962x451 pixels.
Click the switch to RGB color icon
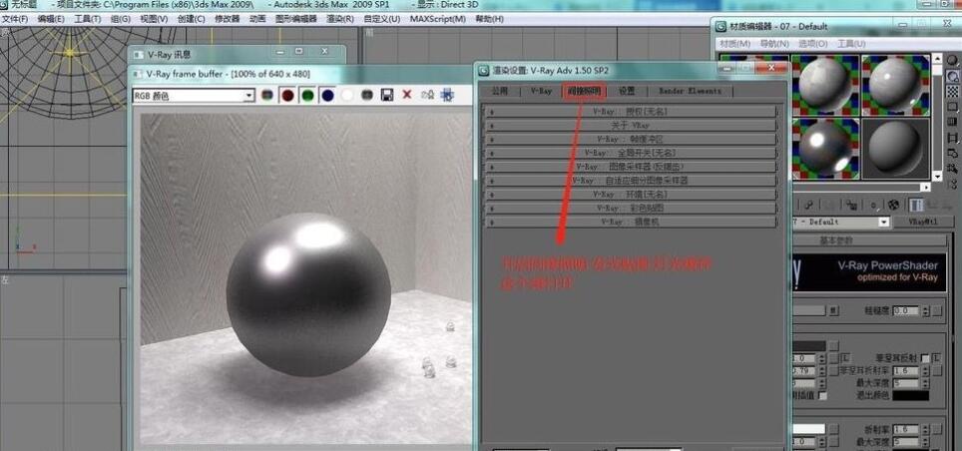[266, 95]
